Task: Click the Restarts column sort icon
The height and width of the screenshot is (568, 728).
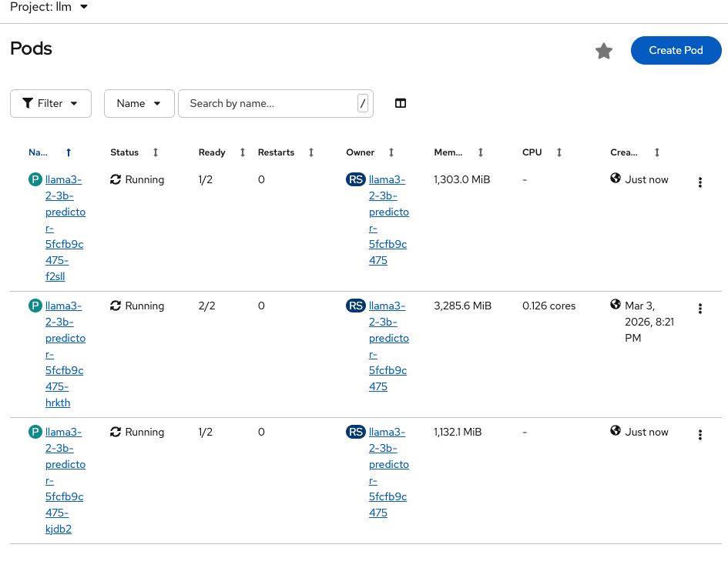Action: [311, 152]
